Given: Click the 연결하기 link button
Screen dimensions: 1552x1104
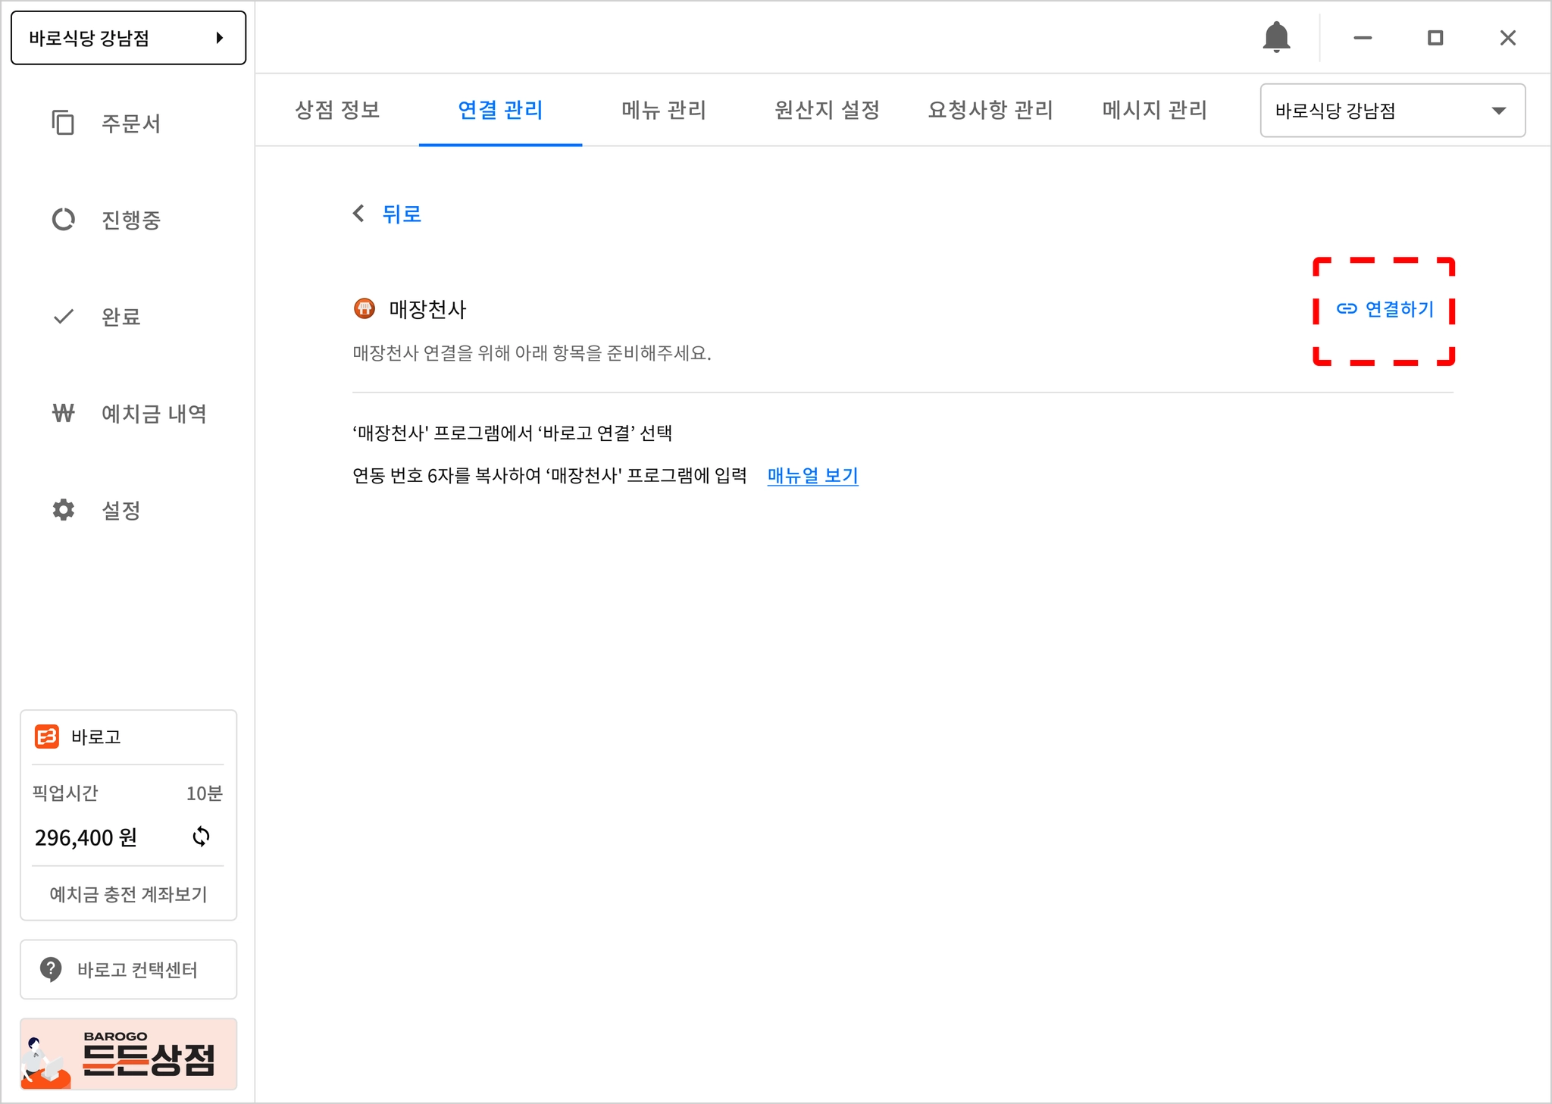Looking at the screenshot, I should point(1385,309).
